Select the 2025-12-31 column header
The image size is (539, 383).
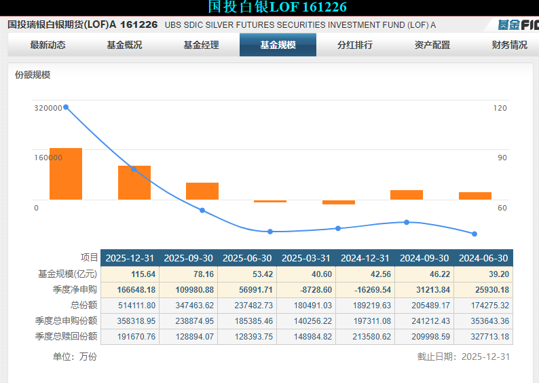[x=130, y=258]
